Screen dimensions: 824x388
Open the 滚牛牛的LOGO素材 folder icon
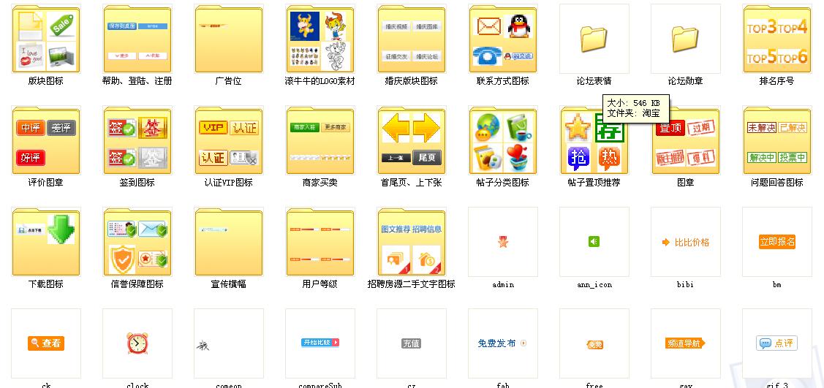[x=320, y=39]
